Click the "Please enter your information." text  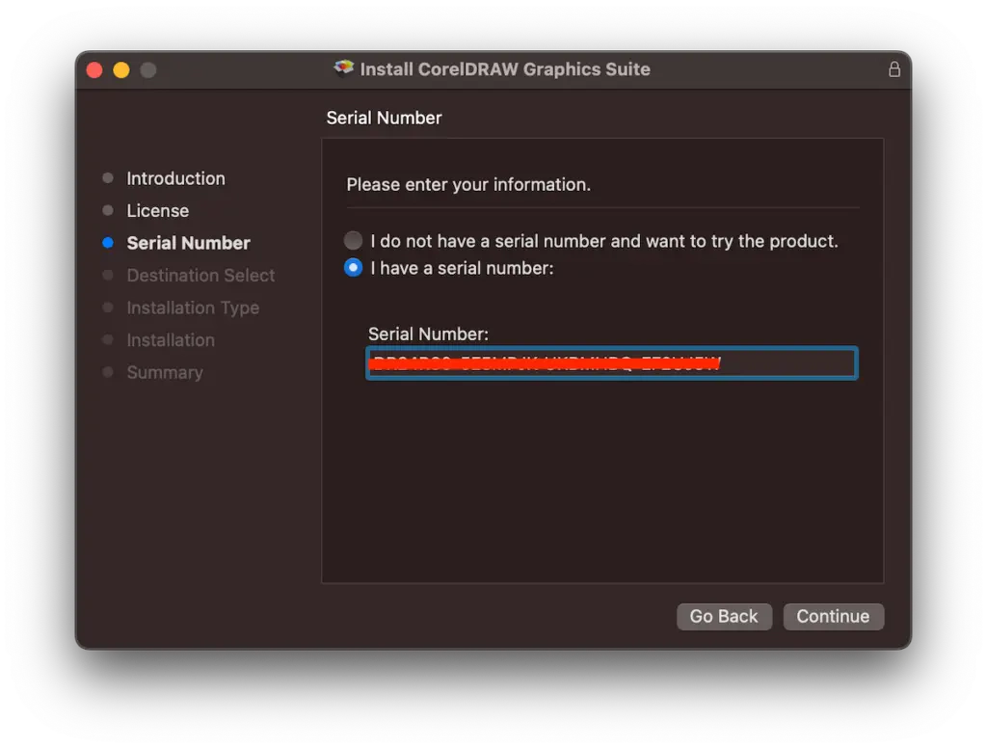click(468, 184)
